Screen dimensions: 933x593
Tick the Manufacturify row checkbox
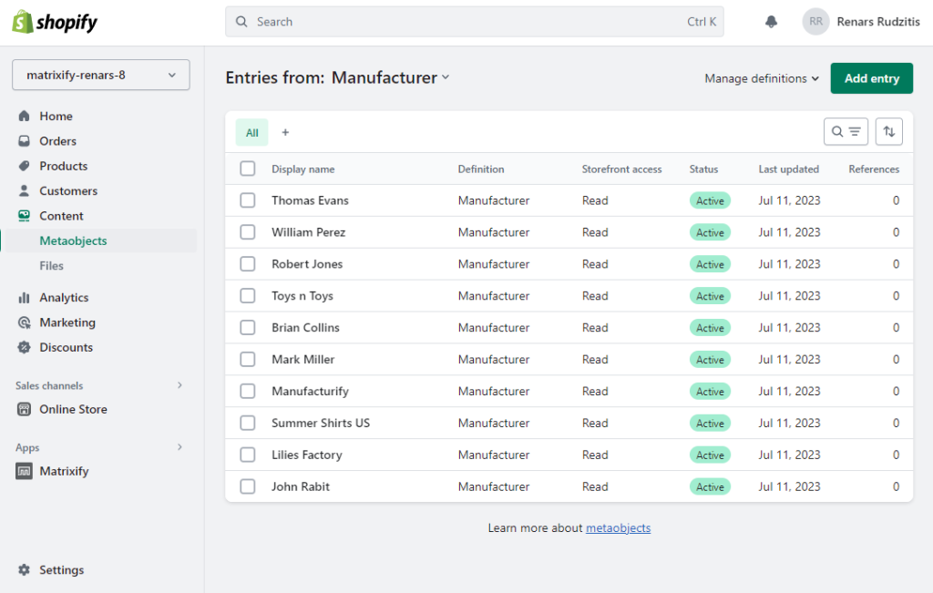pyautogui.click(x=247, y=391)
